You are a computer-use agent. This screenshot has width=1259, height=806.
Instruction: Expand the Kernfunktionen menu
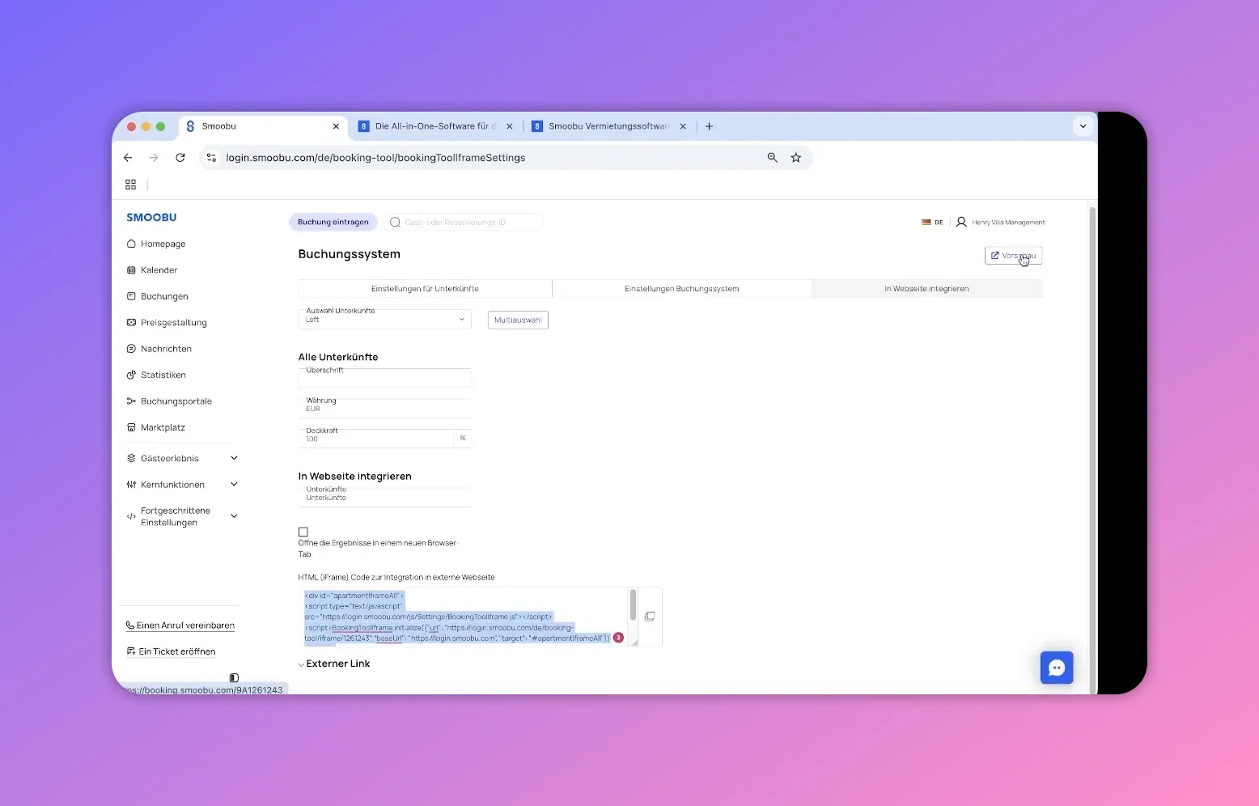pos(182,485)
